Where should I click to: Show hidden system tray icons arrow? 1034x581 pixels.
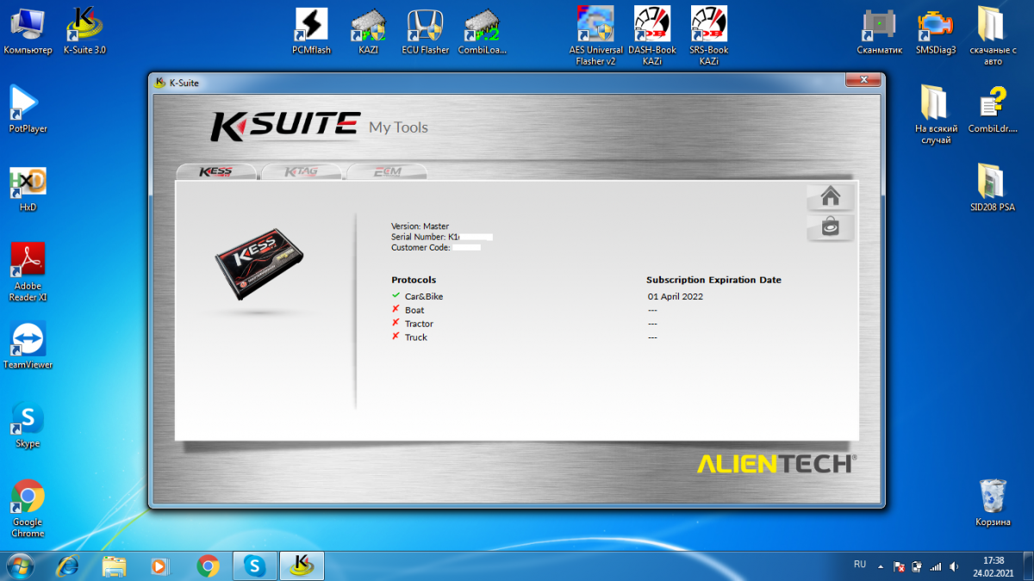pos(881,567)
